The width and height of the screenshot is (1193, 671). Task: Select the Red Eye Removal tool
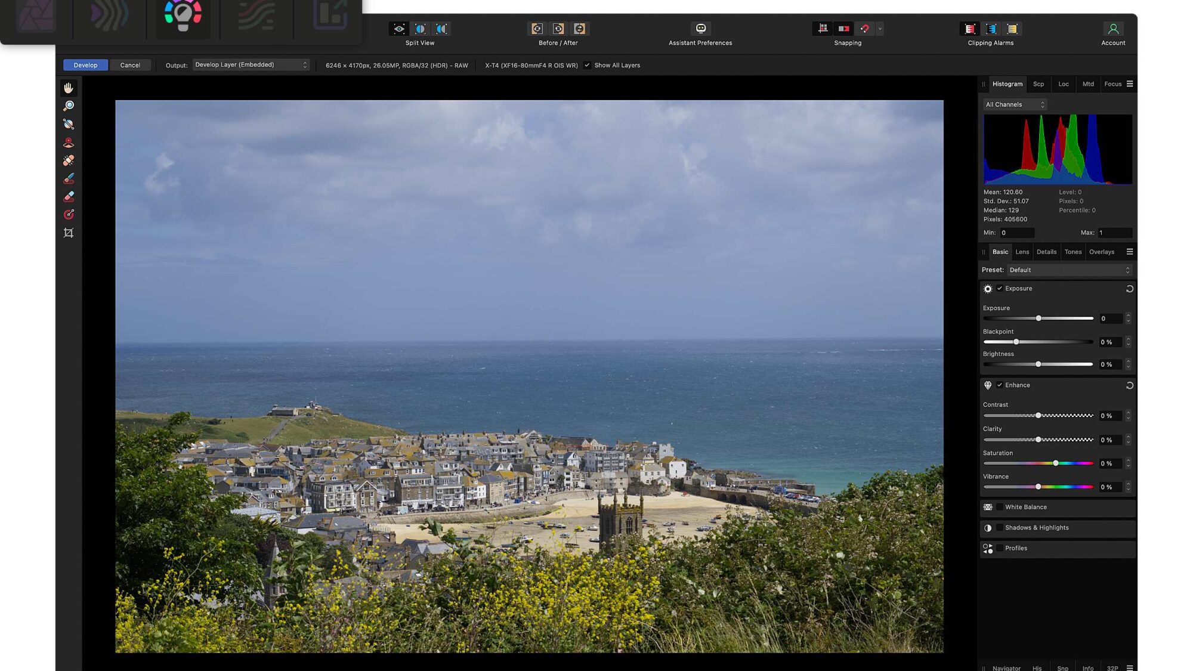click(69, 143)
